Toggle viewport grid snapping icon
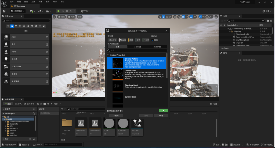275x148 pixels. [x=183, y=17]
